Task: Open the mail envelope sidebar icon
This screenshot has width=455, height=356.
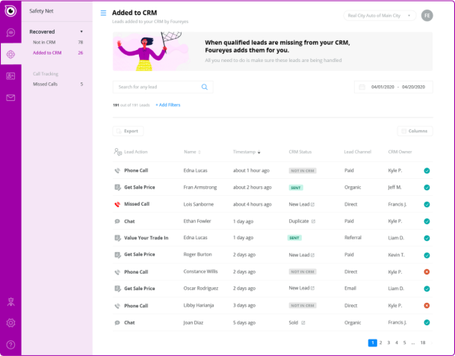Action: (x=10, y=98)
